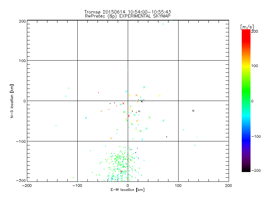Click the plot title 'Tromsø 20150614 10:54:00-10:55:43'
This screenshot has height=202, width=269.
[x=127, y=12]
